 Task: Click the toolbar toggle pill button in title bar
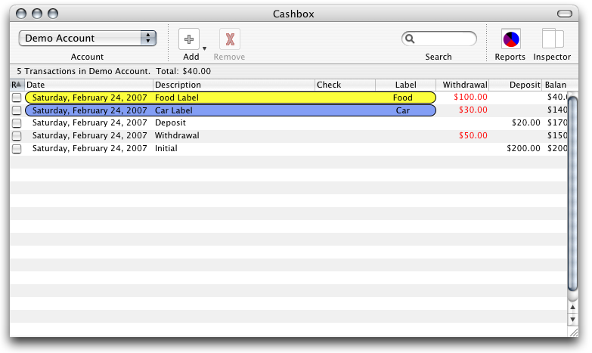pos(567,14)
